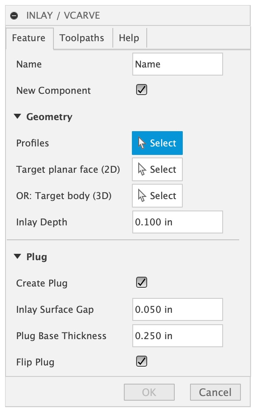Image resolution: width=257 pixels, height=410 pixels.
Task: Click Target body (3D) Select button
Action: point(157,196)
